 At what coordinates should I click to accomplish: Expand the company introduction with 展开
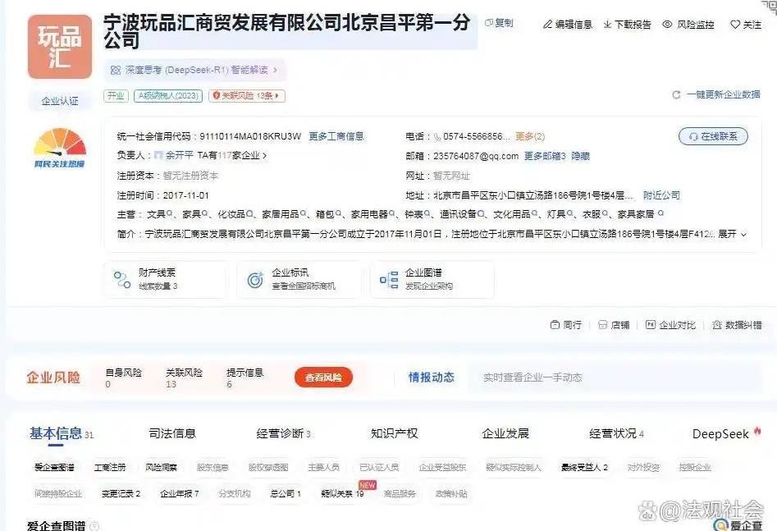(x=732, y=234)
